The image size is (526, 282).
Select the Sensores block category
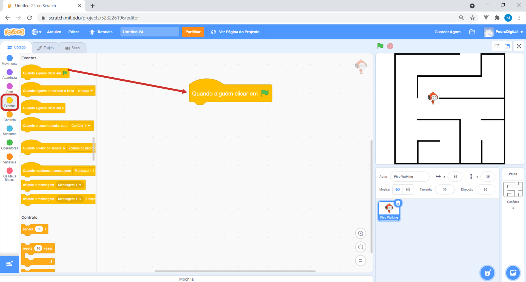pyautogui.click(x=10, y=130)
